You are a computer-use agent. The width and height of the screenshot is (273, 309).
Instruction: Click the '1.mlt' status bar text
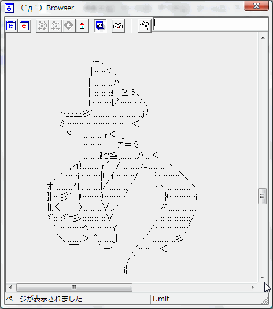pos(161,299)
